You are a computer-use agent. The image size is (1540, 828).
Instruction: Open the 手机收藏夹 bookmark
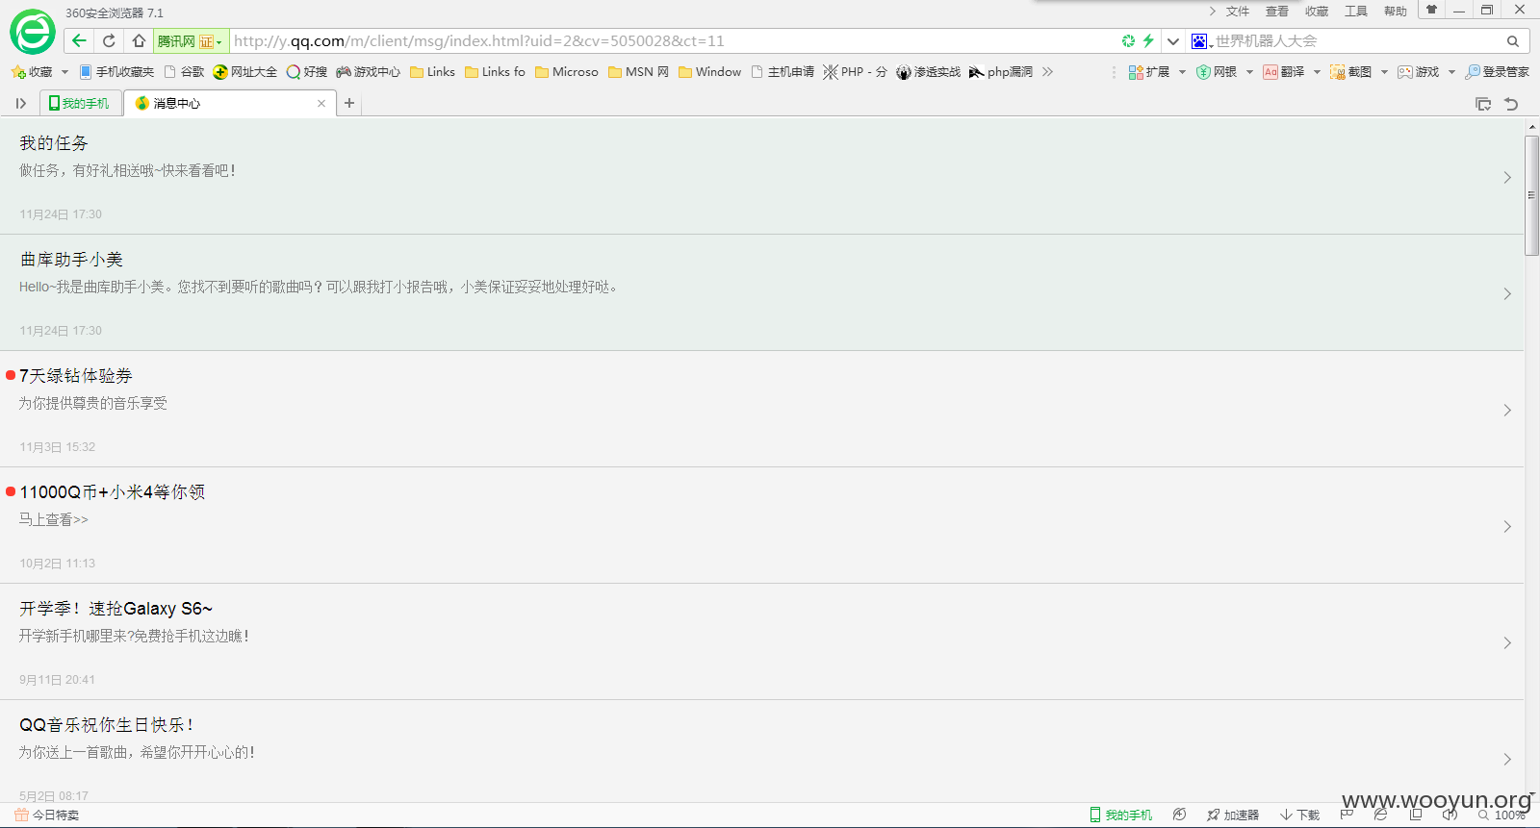point(116,72)
